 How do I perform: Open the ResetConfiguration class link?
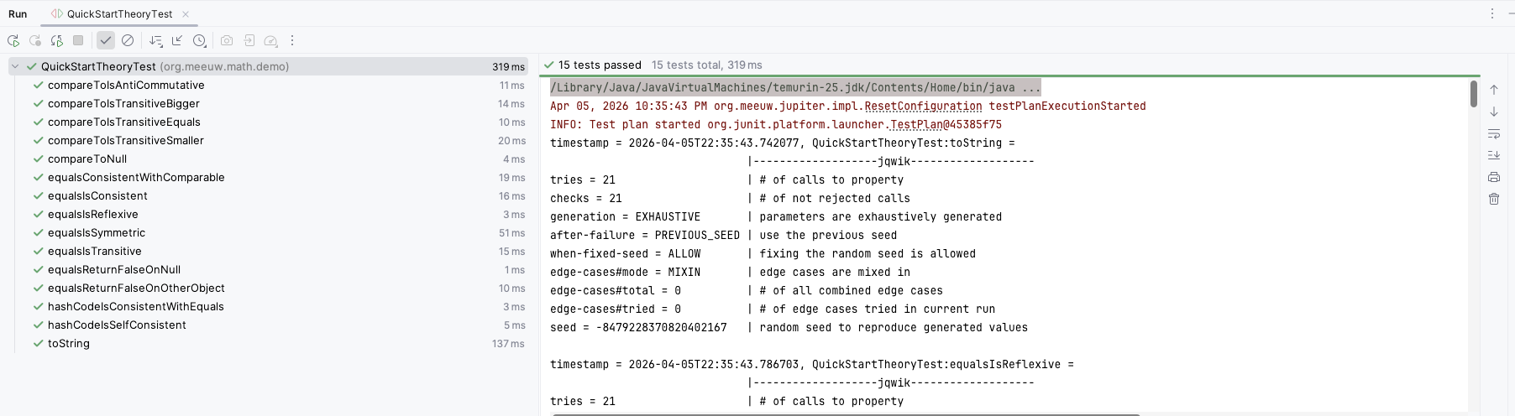(x=922, y=107)
